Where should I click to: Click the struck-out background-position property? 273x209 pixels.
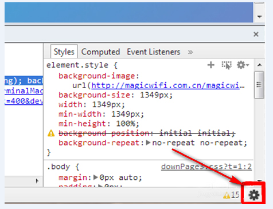[147, 133]
